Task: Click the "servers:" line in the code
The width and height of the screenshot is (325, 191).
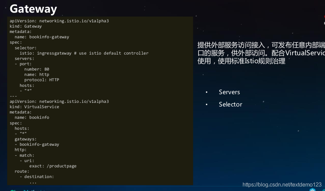Action: (x=24, y=59)
